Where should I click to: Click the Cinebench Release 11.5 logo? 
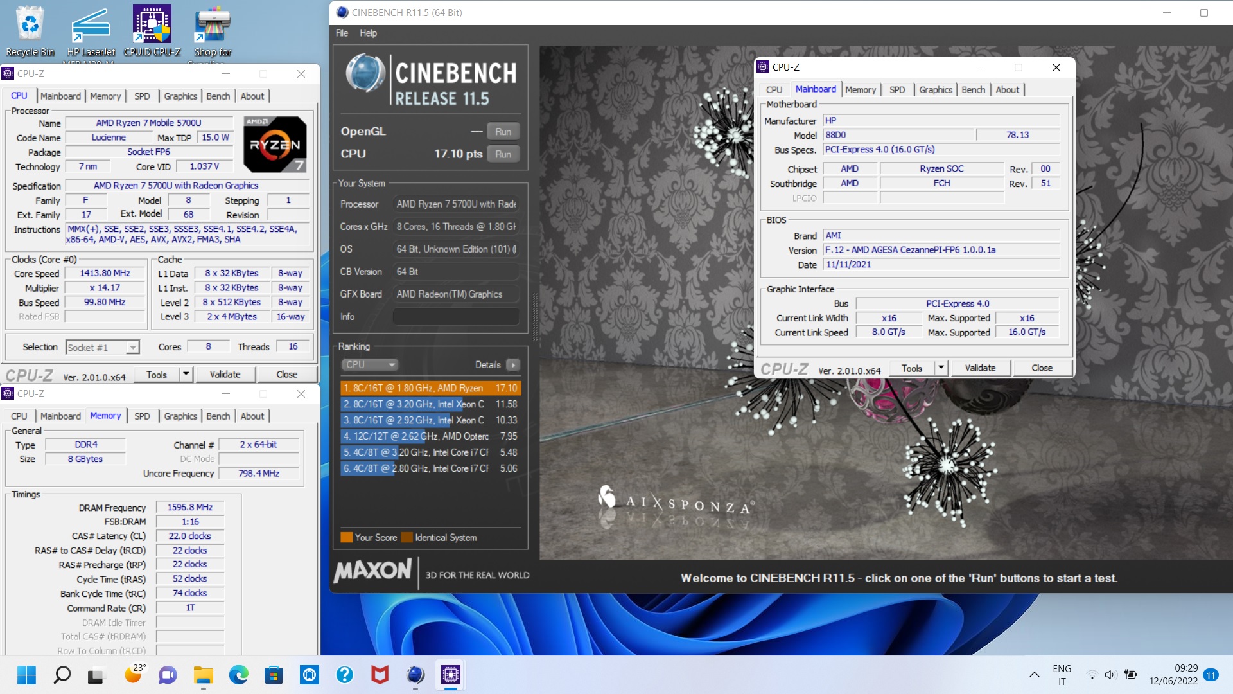(x=432, y=80)
